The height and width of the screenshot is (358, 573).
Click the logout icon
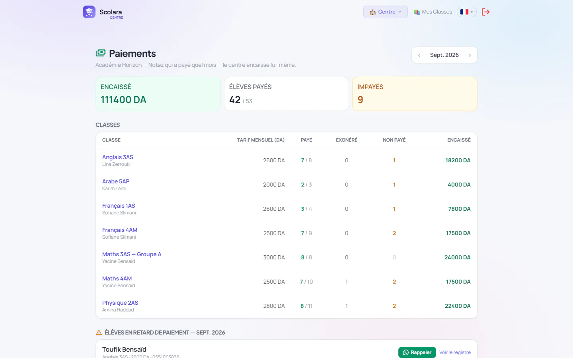[486, 12]
